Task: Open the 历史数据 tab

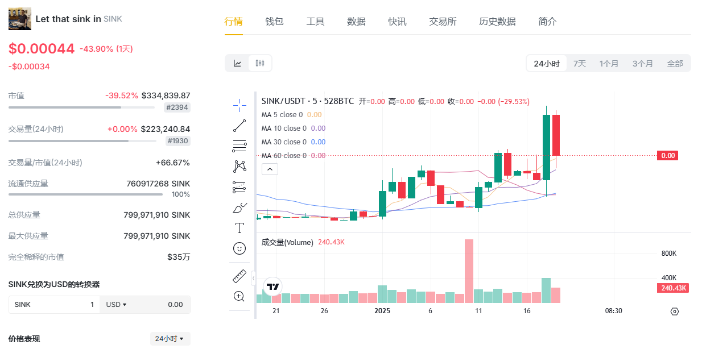Action: [497, 22]
